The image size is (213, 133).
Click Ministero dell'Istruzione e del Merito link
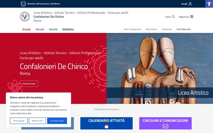click(x=43, y=4)
